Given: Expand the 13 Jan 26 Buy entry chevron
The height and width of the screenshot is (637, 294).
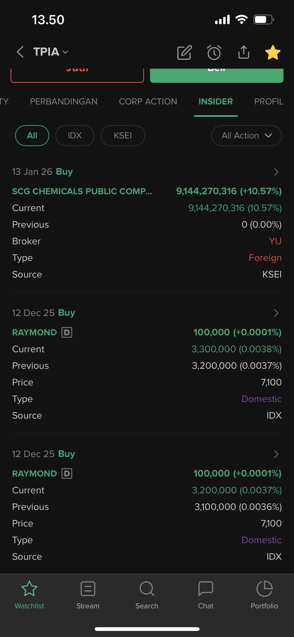Looking at the screenshot, I should point(276,172).
